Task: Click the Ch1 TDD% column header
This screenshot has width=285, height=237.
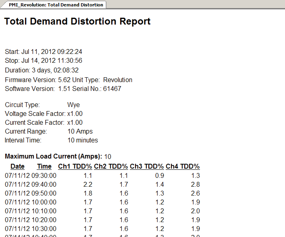Action: click(x=75, y=167)
